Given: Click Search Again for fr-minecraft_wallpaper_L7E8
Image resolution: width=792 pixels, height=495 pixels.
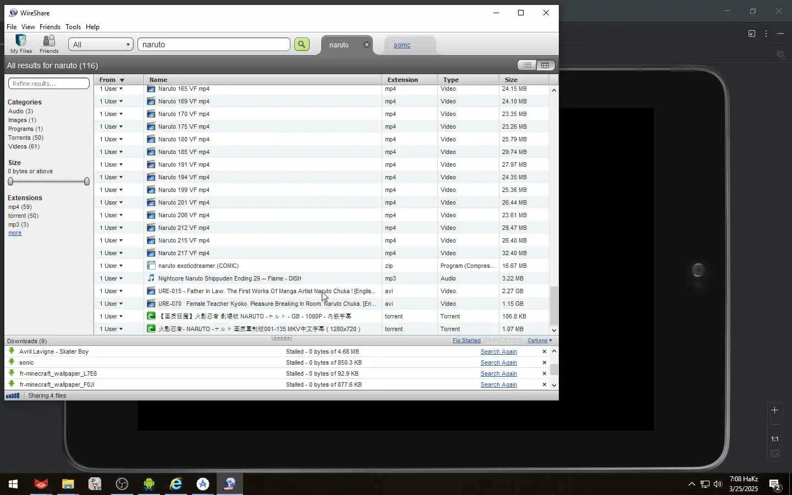Looking at the screenshot, I should click(x=499, y=373).
